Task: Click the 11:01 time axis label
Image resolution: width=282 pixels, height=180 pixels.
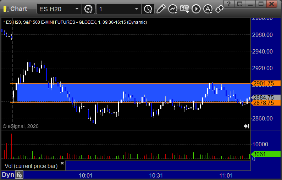Action: pos(226,175)
